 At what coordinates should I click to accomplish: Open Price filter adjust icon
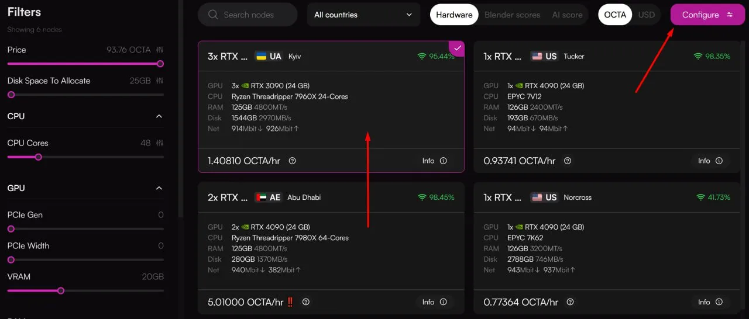[x=160, y=50]
